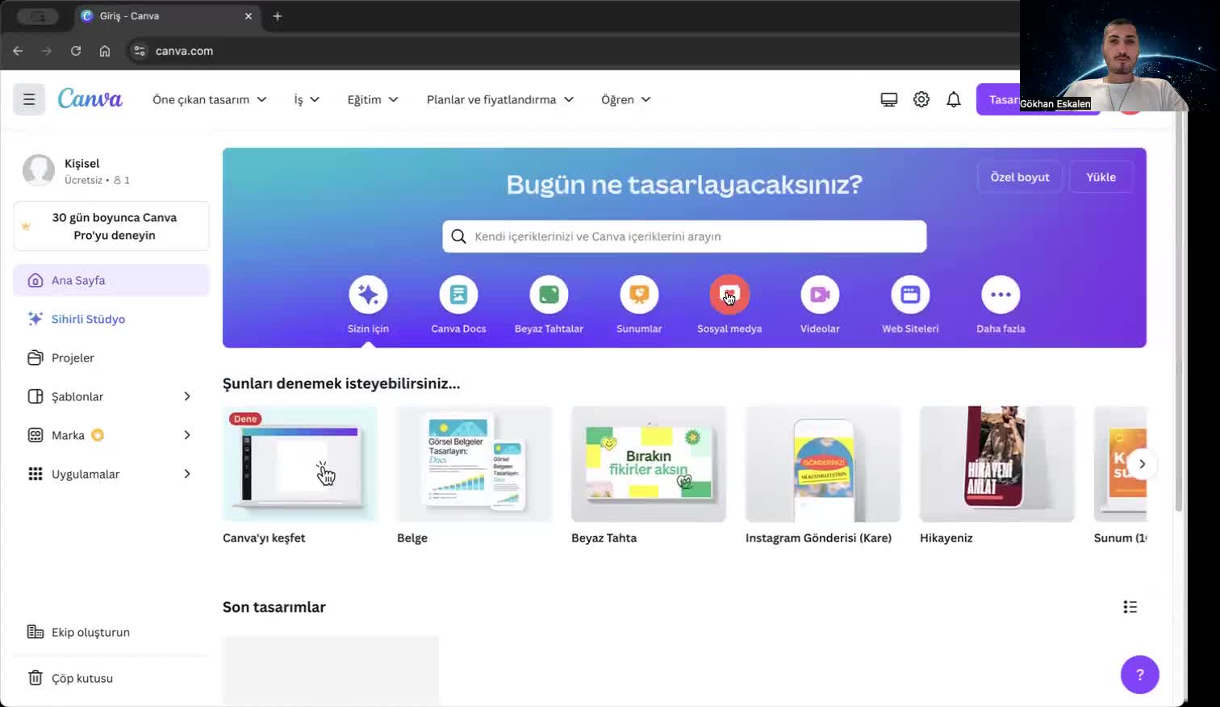Click the Yükle button

tap(1101, 177)
